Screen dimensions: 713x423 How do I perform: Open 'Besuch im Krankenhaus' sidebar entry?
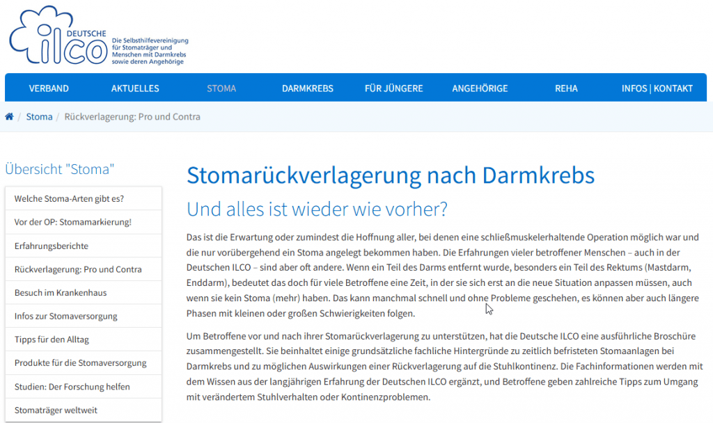(x=61, y=293)
